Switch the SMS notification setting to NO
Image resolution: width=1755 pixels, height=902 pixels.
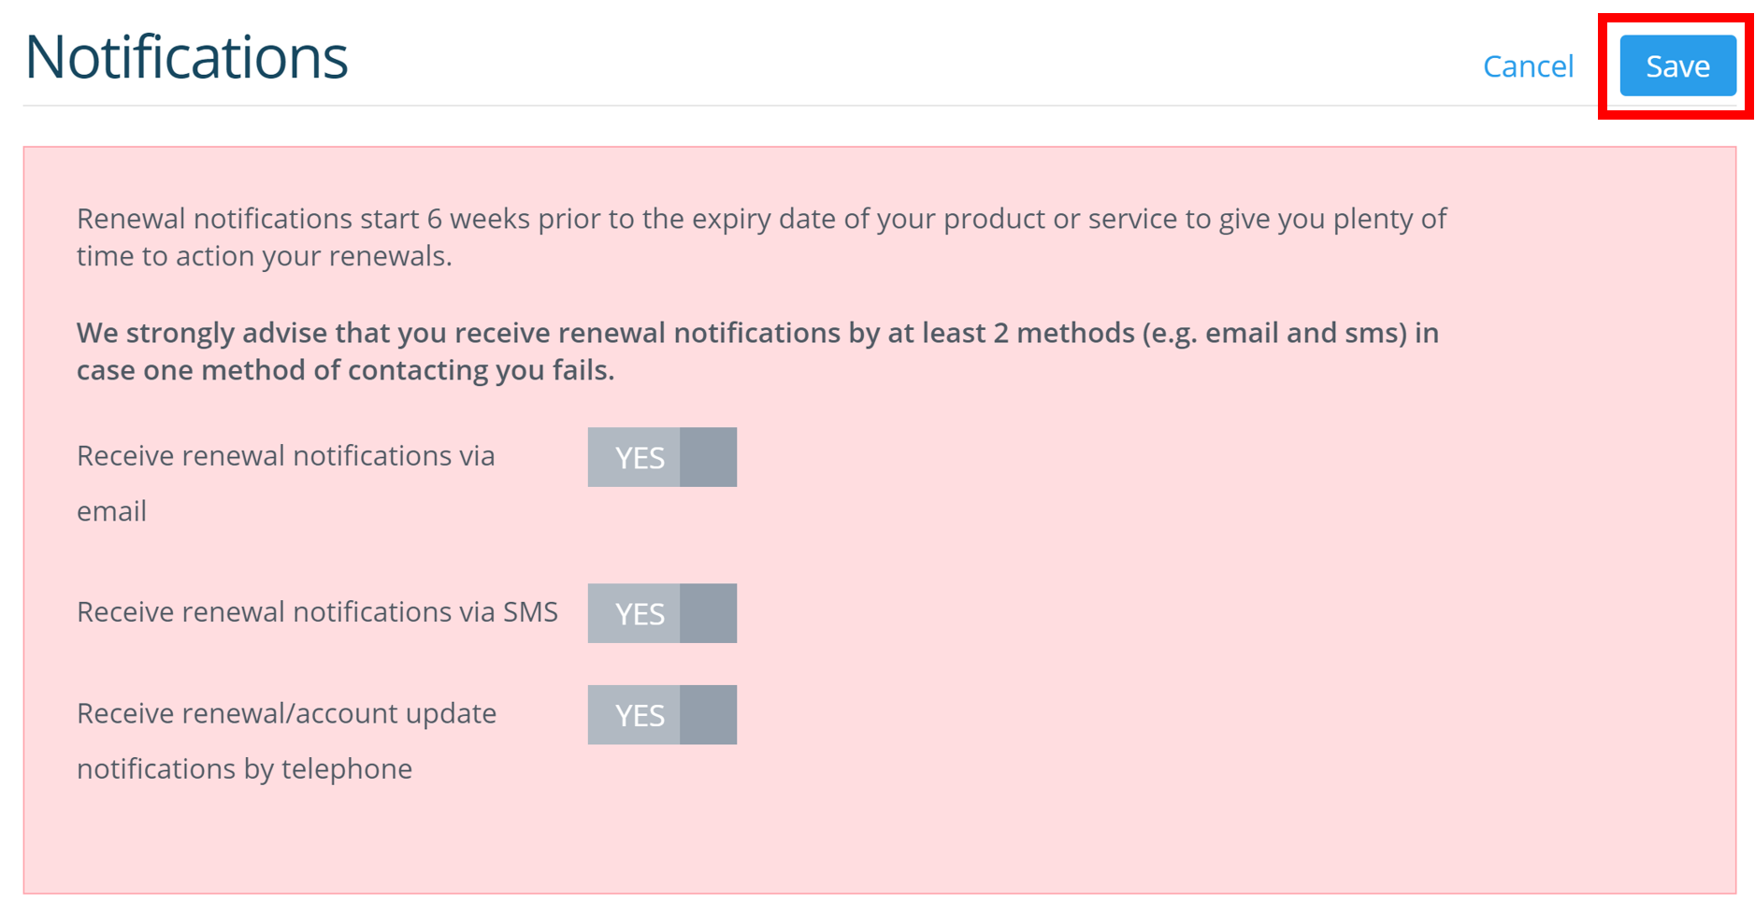tap(661, 613)
